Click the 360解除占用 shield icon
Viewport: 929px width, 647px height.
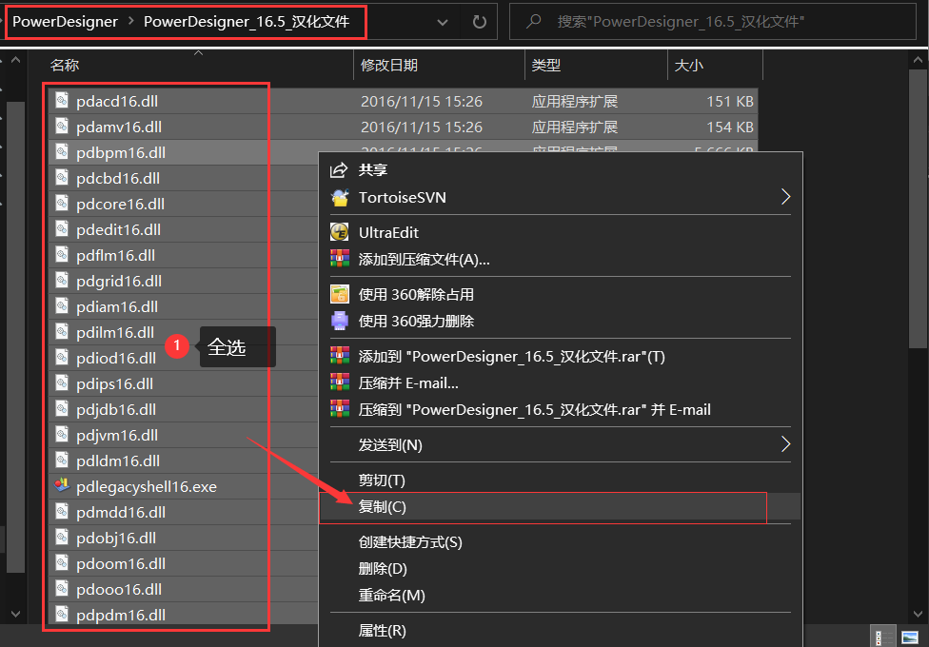(x=339, y=294)
